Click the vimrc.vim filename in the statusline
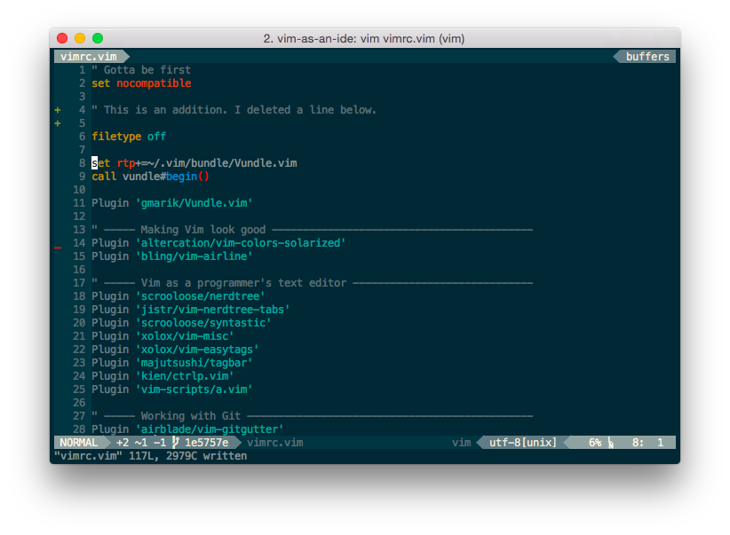The width and height of the screenshot is (730, 535). [275, 443]
